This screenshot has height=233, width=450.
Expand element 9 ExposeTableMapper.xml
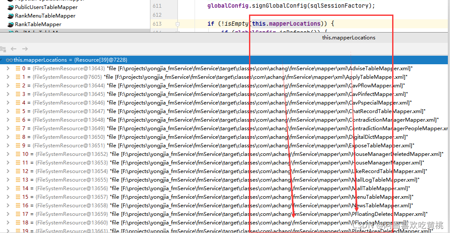pos(8,146)
